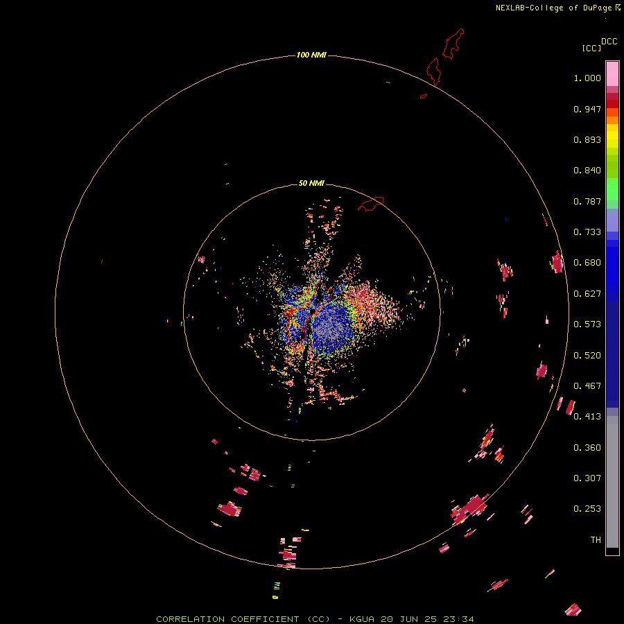Select the 0.840 legend value
Screen dimensions: 624x624
click(x=587, y=171)
